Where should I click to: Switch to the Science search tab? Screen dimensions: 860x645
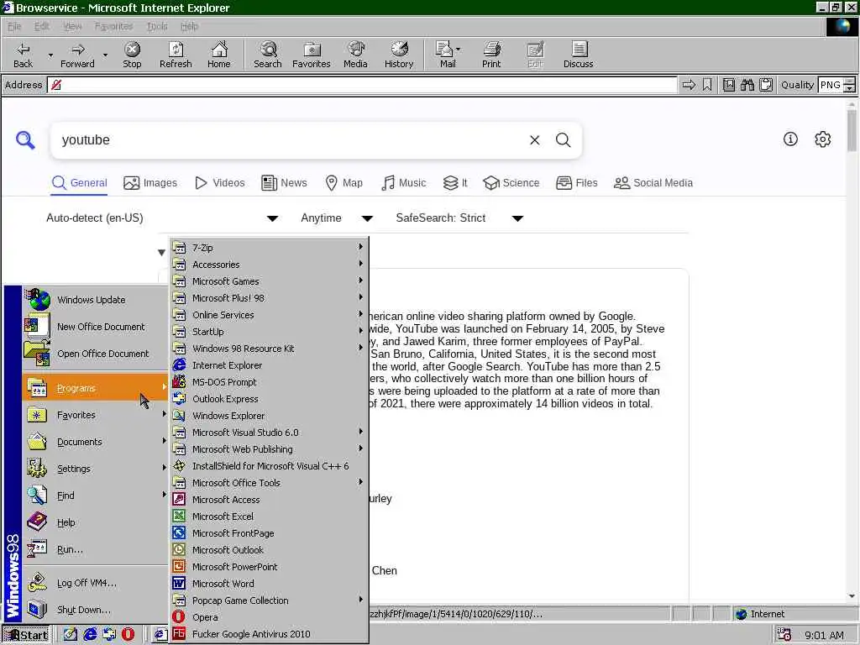click(x=511, y=182)
